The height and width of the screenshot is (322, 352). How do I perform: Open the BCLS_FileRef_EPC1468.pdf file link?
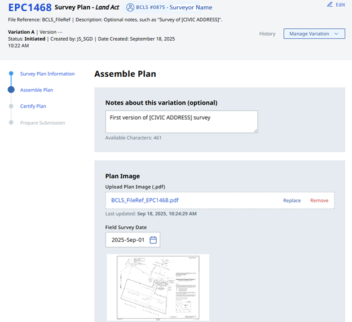pos(145,200)
